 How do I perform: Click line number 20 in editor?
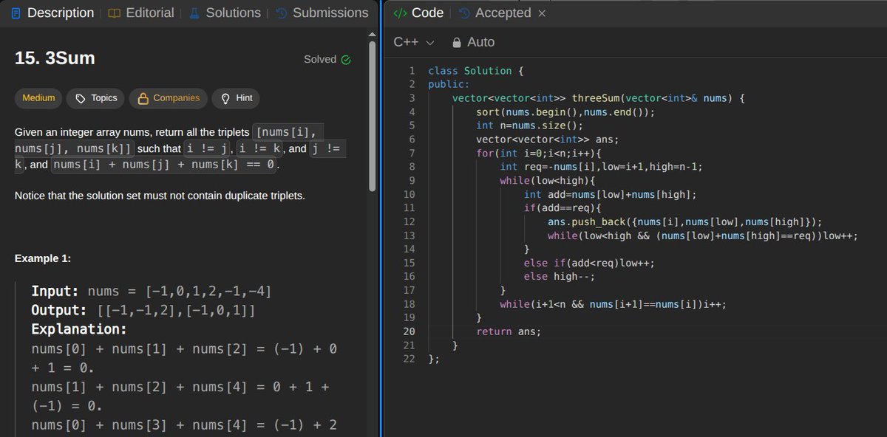409,331
